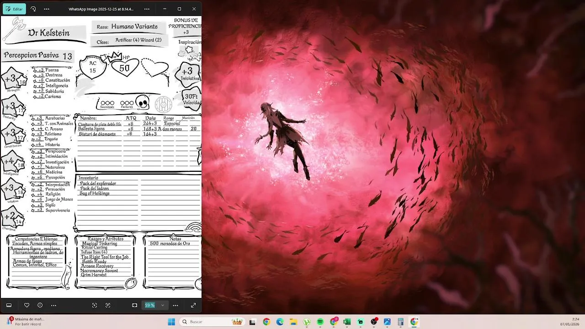Open Calculator from the taskbar

400,322
